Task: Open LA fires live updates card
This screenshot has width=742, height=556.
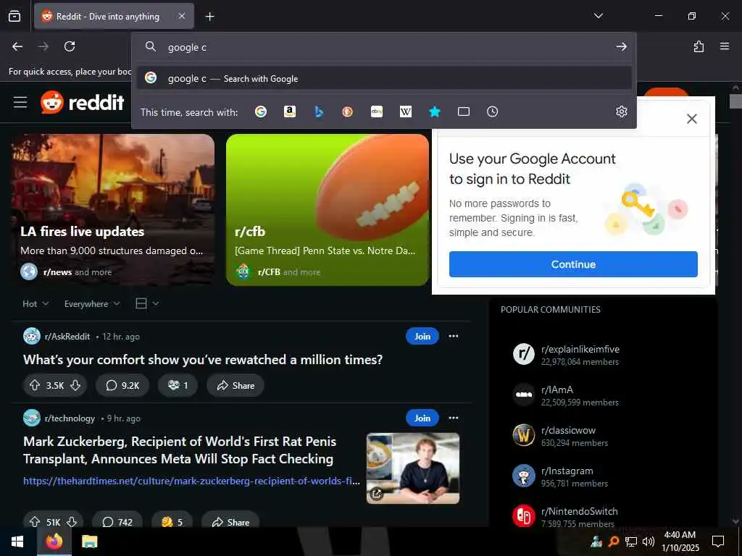Action: pyautogui.click(x=113, y=210)
